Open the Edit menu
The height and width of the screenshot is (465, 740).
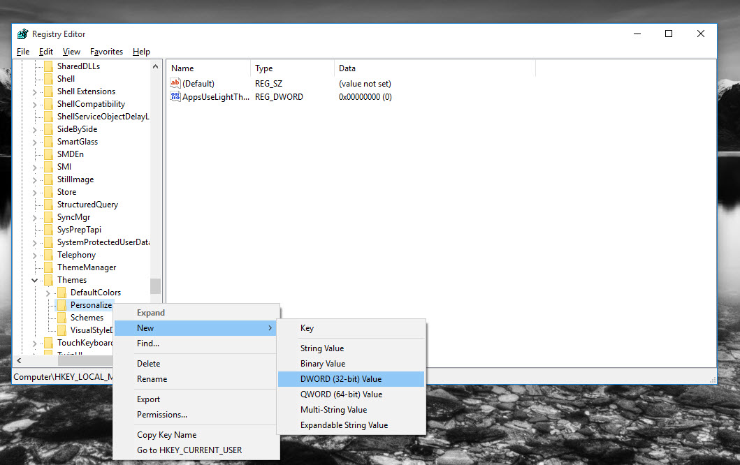tap(46, 52)
